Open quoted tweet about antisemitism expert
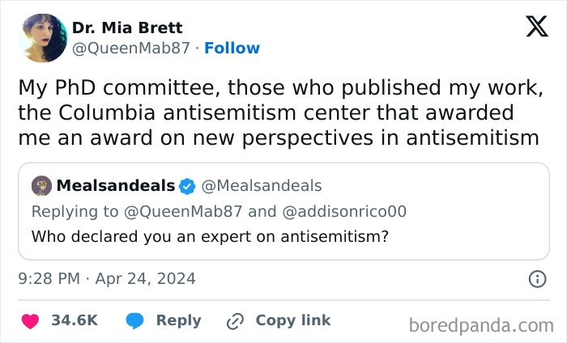567x343 pixels. (283, 211)
